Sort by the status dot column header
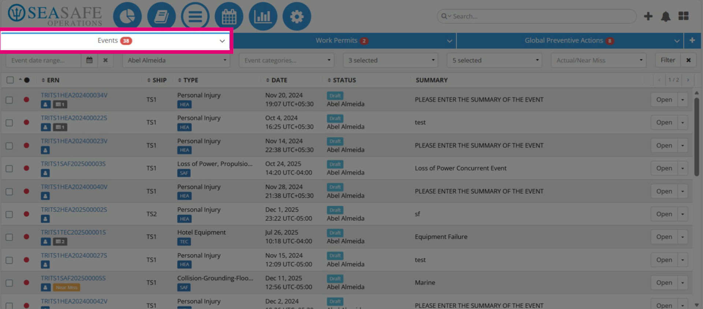 pos(25,80)
